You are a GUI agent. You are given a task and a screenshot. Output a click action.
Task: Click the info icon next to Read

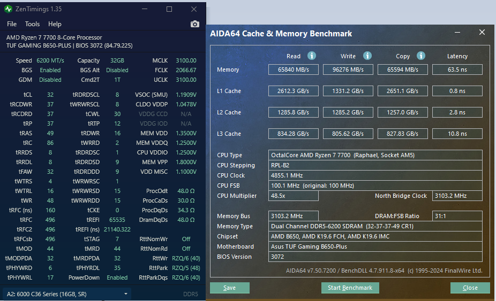[x=312, y=56]
